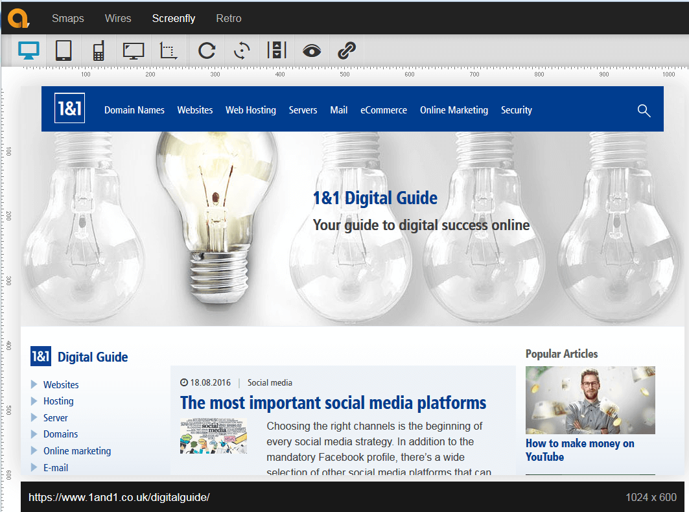Click the Popular Articles heading

pos(561,354)
